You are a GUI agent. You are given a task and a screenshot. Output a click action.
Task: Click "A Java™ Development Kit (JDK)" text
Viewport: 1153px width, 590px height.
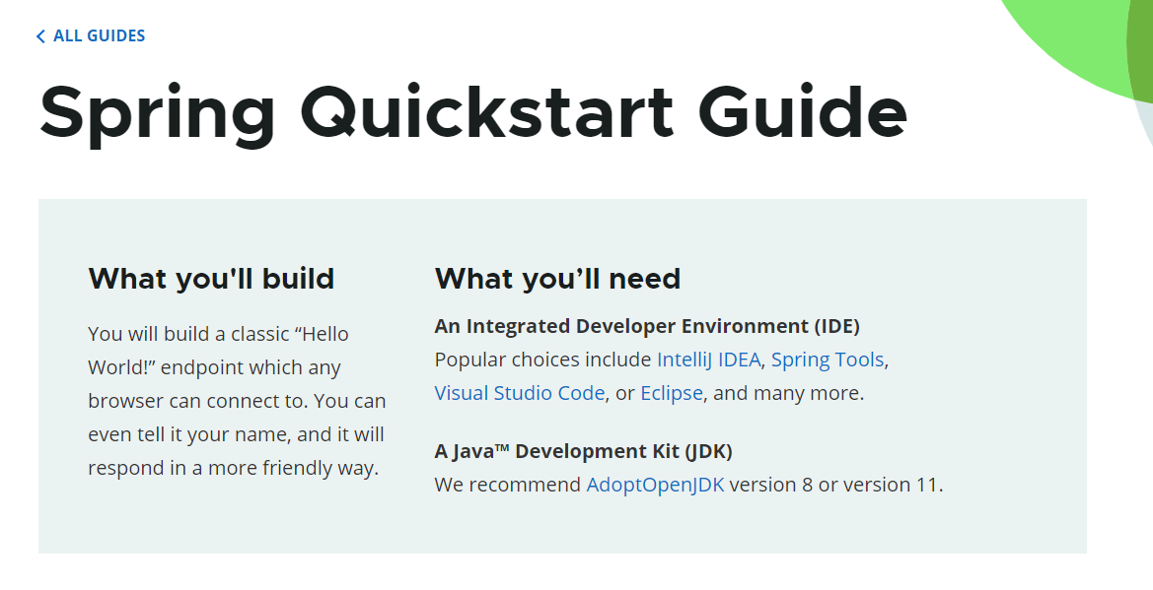pos(583,451)
